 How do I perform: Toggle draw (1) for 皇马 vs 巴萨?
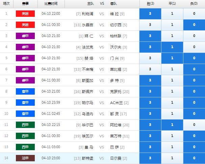click(172, 147)
